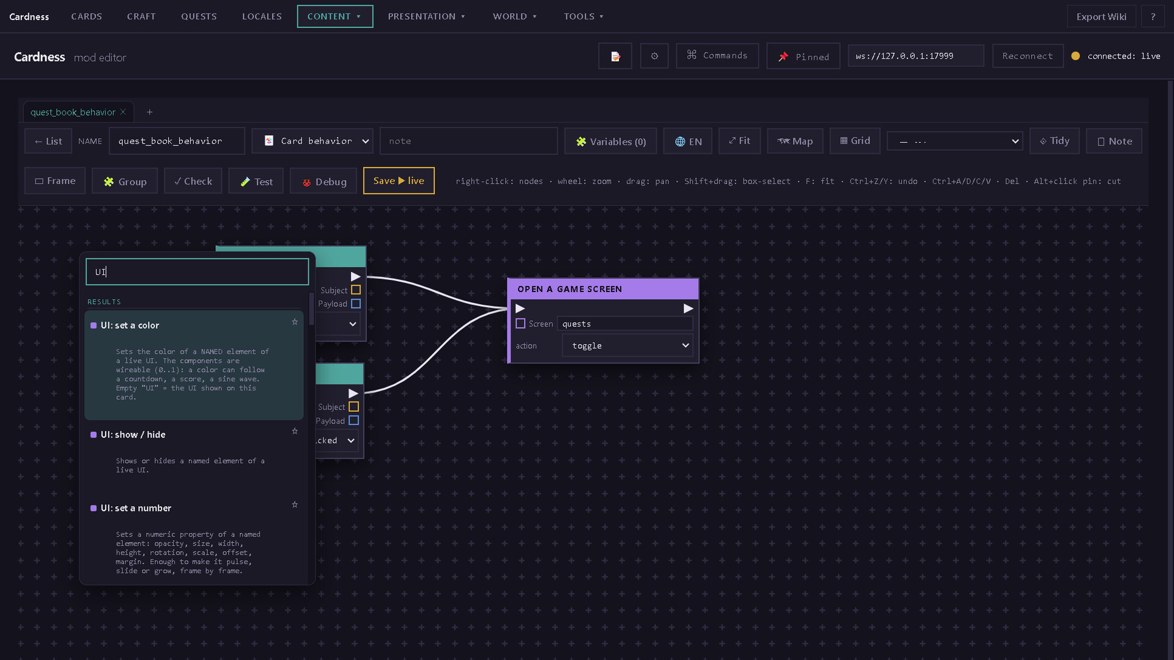The width and height of the screenshot is (1174, 660).
Task: Open the help question mark button
Action: point(1153,16)
